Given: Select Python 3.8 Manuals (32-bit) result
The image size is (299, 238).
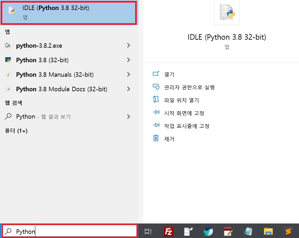Looking at the screenshot, I should (x=69, y=74).
